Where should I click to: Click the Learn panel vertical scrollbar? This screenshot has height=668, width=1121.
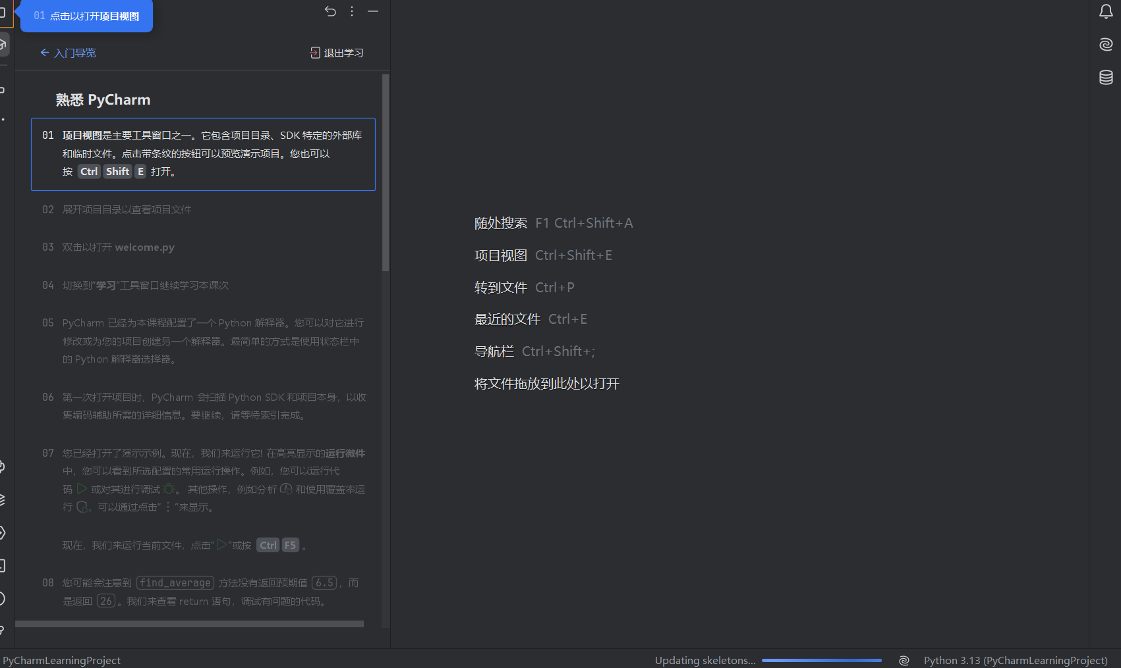(x=386, y=172)
